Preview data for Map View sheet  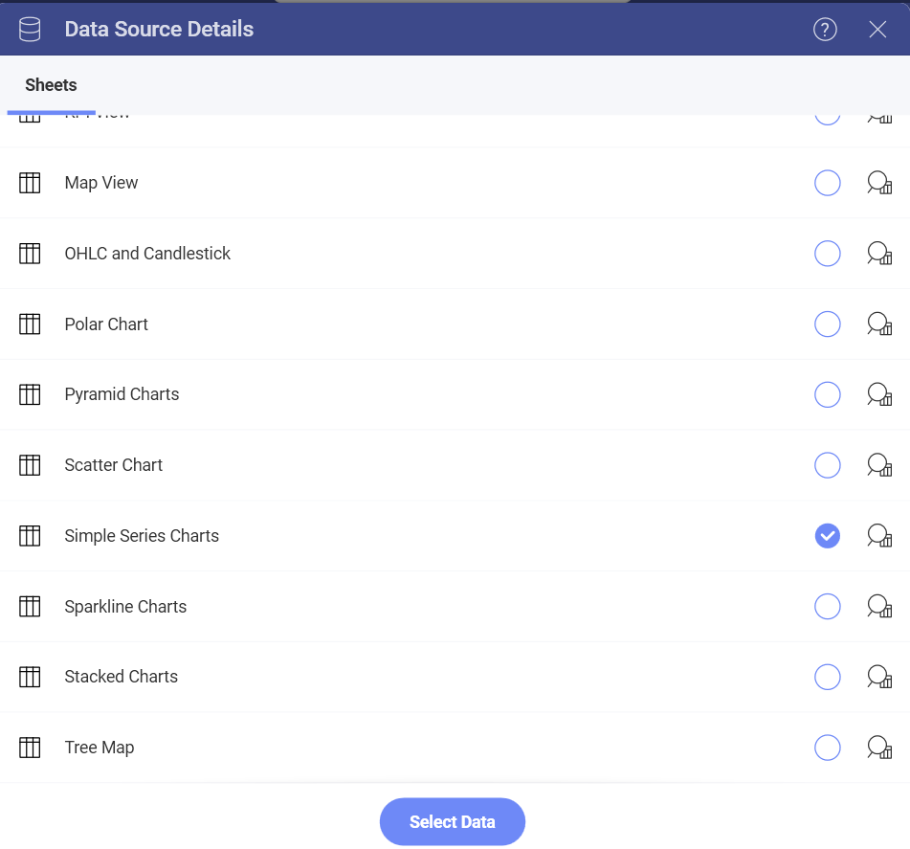[879, 183]
